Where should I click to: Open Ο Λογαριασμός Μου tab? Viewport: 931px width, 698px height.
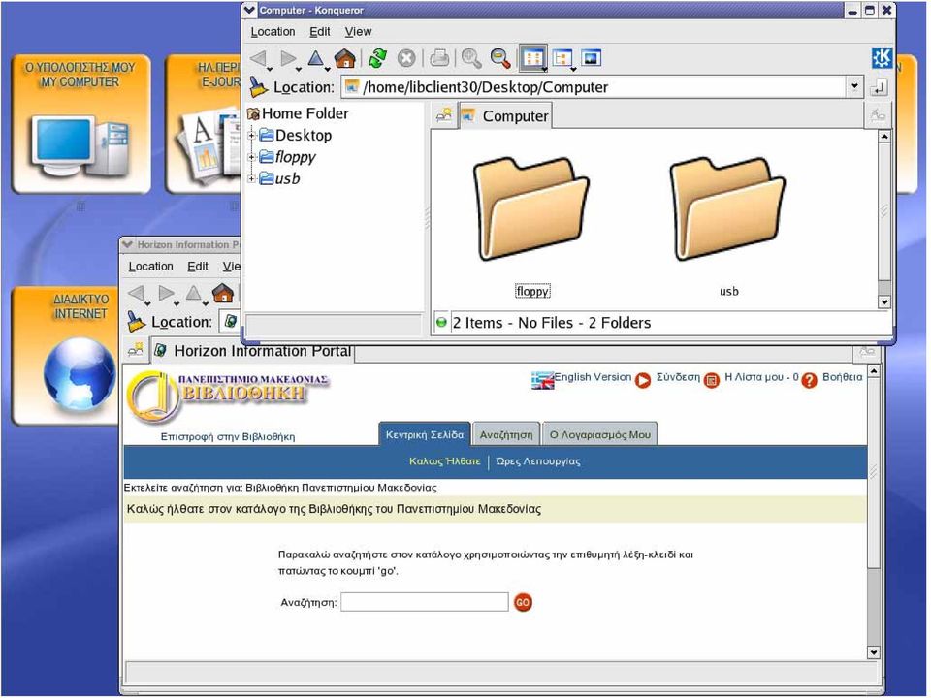[599, 434]
